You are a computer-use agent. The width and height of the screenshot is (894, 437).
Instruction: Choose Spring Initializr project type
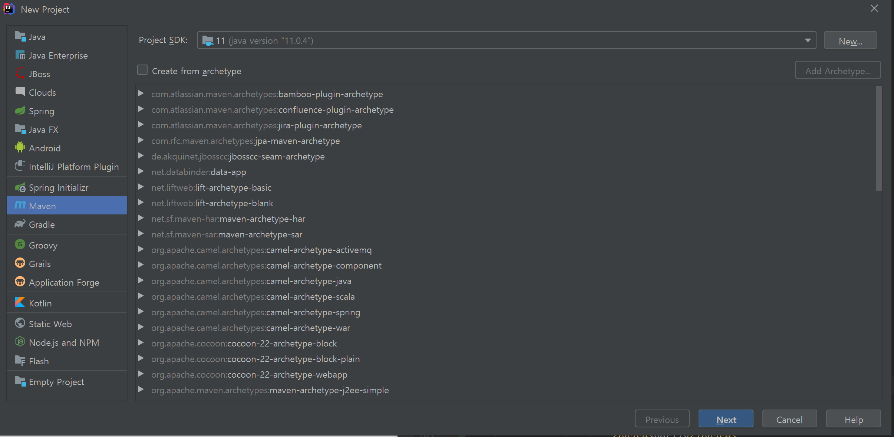point(59,188)
